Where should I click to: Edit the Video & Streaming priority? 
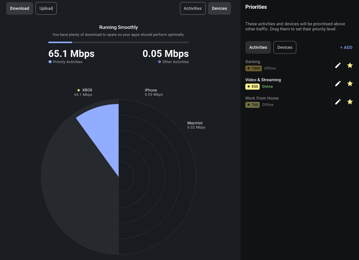pos(338,84)
